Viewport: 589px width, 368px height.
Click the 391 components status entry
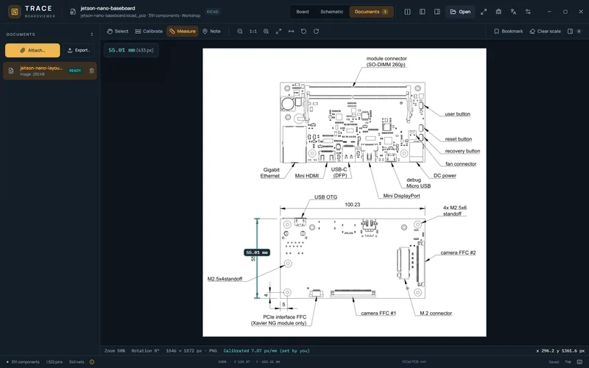click(24, 362)
